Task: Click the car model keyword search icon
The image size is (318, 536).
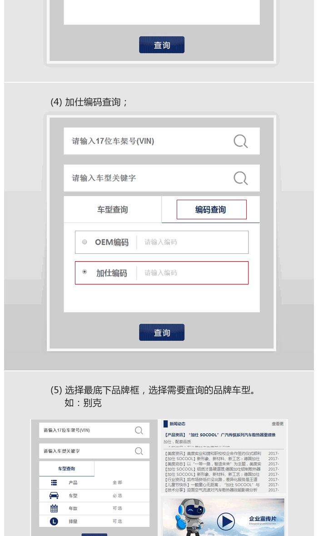Action: 241,178
